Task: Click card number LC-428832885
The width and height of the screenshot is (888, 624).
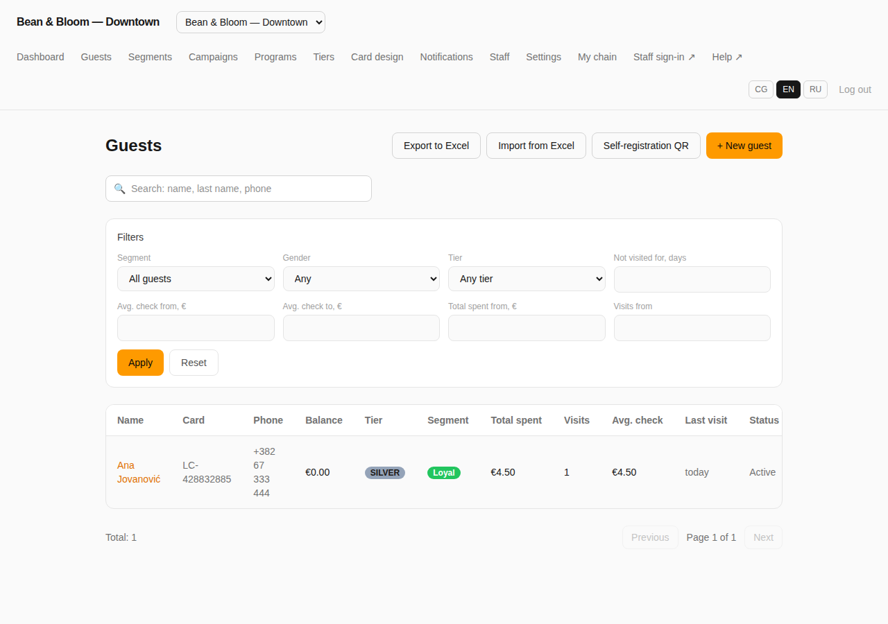Action: (207, 472)
